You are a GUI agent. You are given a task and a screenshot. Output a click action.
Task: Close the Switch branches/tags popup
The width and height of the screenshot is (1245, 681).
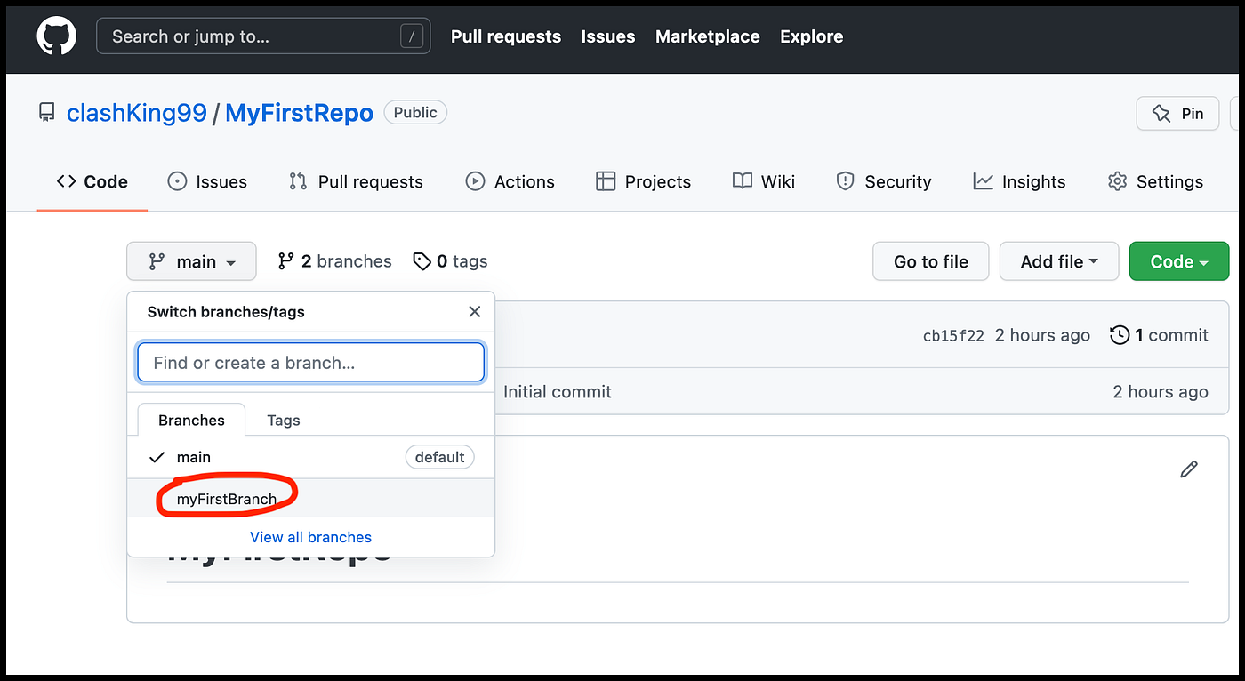coord(475,311)
